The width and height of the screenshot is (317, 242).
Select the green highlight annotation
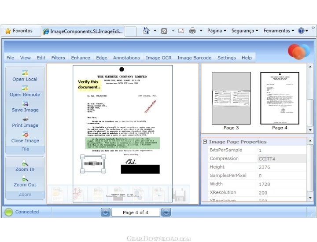click(122, 143)
